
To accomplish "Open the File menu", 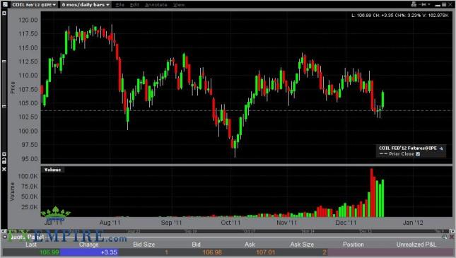I will point(119,5).
